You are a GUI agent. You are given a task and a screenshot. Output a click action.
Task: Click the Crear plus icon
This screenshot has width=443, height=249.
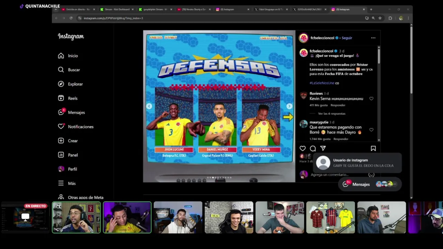point(61,141)
